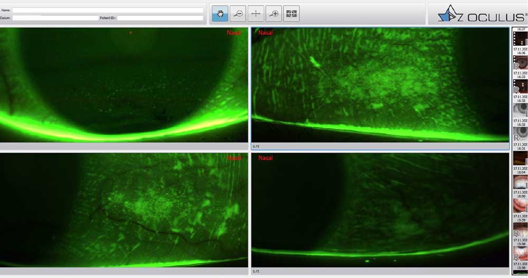Select the bottom-left stained conjunctiva image pane
Screen dimensions: 528x278
point(124,210)
